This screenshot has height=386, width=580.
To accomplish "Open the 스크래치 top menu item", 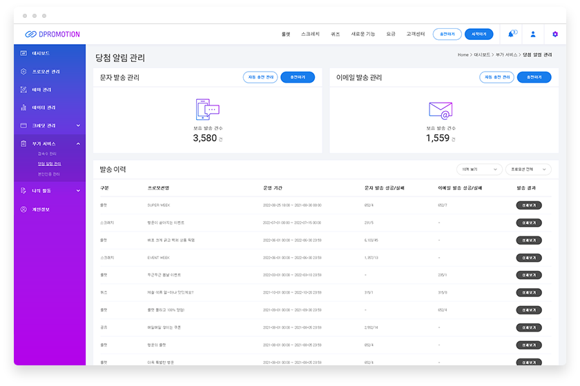I will pyautogui.click(x=310, y=34).
